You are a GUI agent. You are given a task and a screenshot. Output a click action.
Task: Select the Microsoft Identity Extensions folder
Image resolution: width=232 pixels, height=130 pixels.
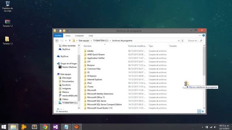click(x=99, y=94)
